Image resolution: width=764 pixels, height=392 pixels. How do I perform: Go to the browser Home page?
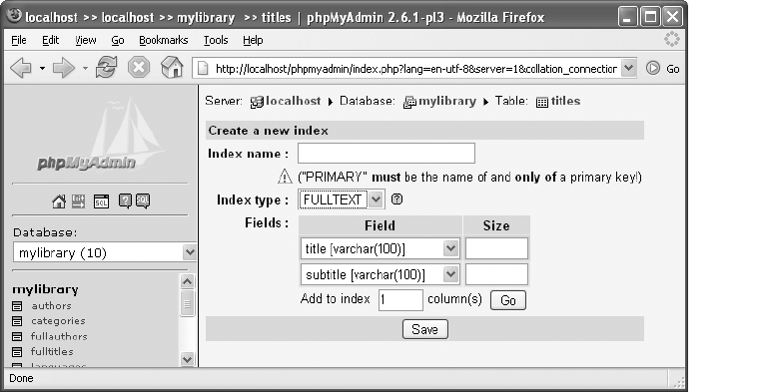tap(172, 67)
